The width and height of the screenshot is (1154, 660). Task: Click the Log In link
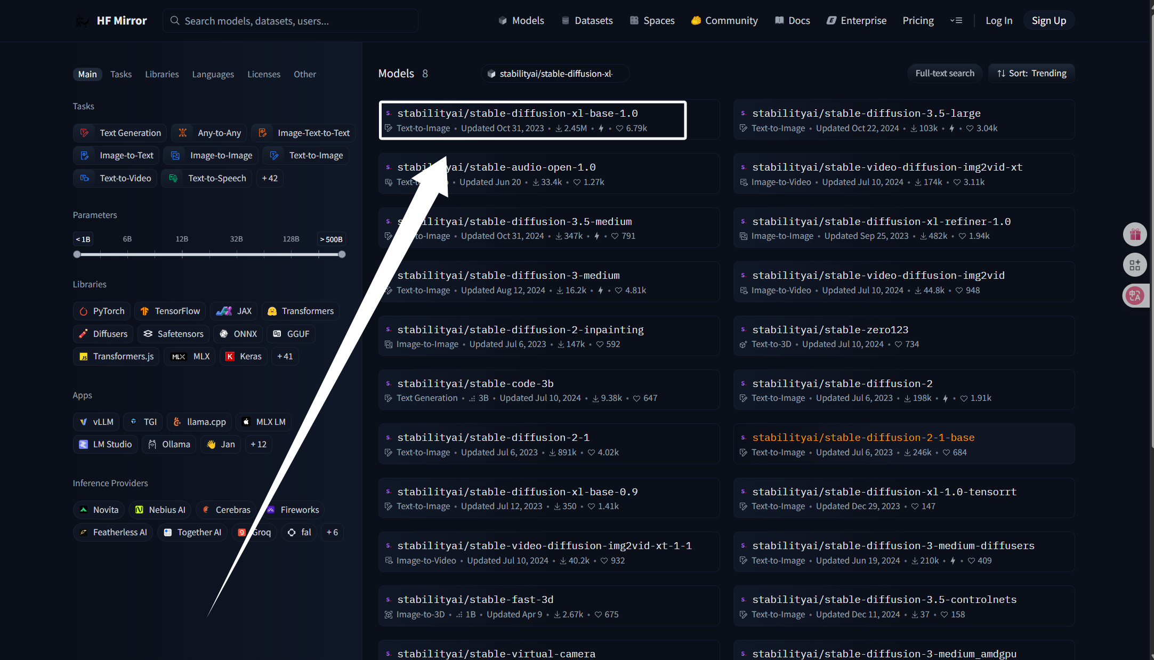pyautogui.click(x=999, y=21)
